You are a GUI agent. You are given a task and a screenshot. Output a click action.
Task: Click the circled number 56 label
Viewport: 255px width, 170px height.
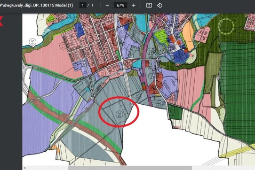coord(32,42)
